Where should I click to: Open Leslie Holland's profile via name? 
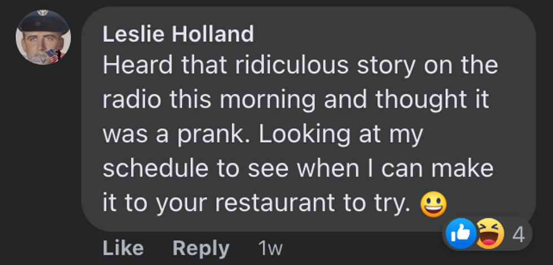tap(178, 35)
